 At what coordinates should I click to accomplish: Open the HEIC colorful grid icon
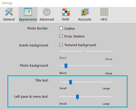[104, 12]
